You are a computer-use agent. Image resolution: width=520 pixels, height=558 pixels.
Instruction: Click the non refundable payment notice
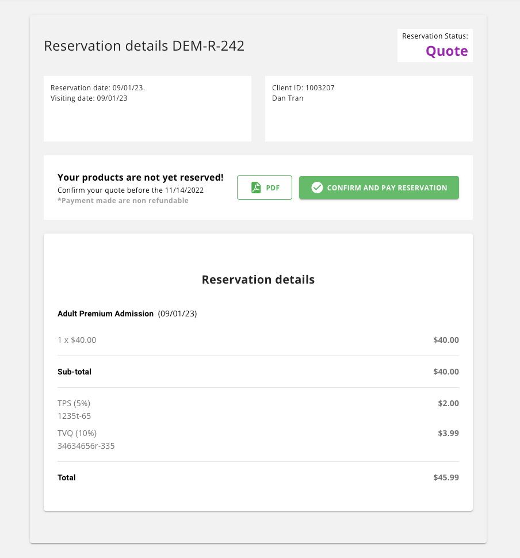coord(123,201)
